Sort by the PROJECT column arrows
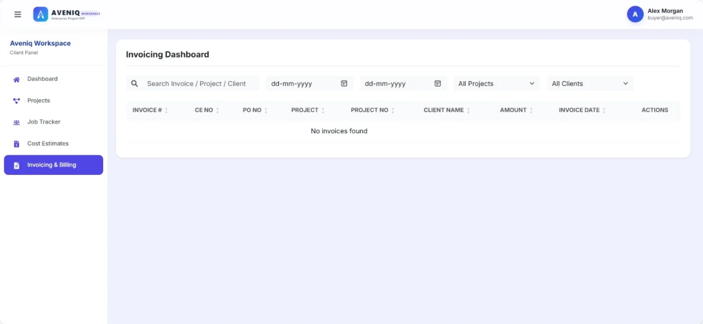The image size is (703, 324). click(x=323, y=110)
